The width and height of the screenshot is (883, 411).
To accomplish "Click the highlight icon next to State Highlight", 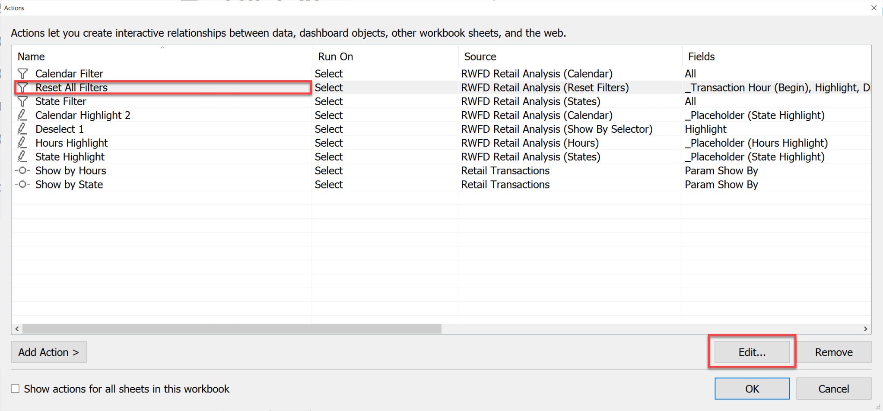I will click(x=22, y=157).
